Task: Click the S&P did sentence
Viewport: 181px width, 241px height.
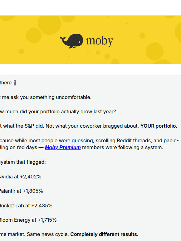Action: 22,126
